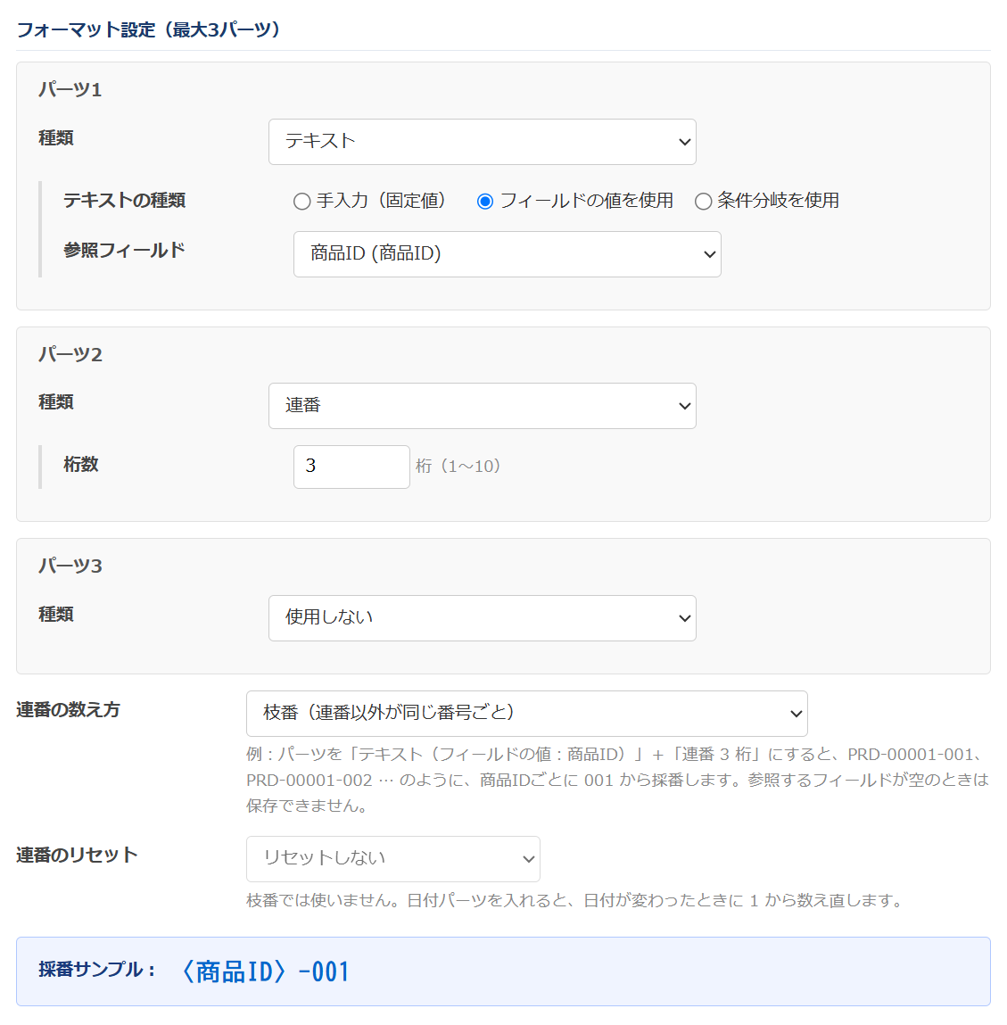Open the 連番のリセット dropdown
1007x1025 pixels.
(392, 859)
